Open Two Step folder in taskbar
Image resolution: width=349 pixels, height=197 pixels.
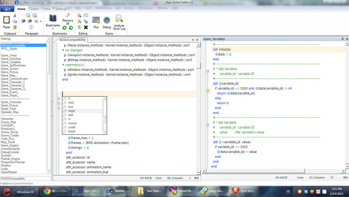tap(149, 191)
